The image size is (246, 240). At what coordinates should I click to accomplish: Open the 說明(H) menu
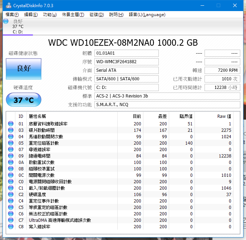116,15
